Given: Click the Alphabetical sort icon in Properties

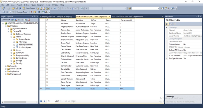Looking at the screenshot, I should 170,24.
